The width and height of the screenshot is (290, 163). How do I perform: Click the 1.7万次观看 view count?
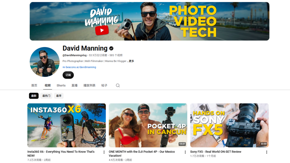pyautogui.click(x=197, y=156)
